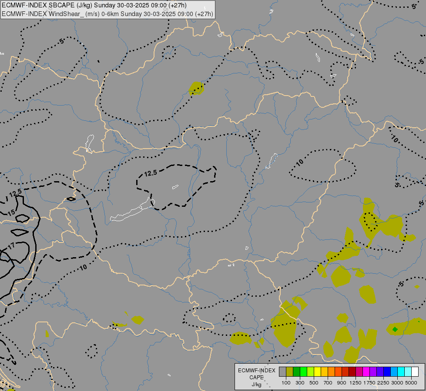Image resolution: width=426 pixels, height=391 pixels.
Task: Click the legend value 100
Action: pos(286,383)
